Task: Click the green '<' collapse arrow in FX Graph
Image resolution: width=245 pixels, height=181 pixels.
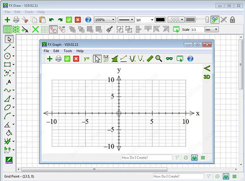Action: pyautogui.click(x=207, y=68)
